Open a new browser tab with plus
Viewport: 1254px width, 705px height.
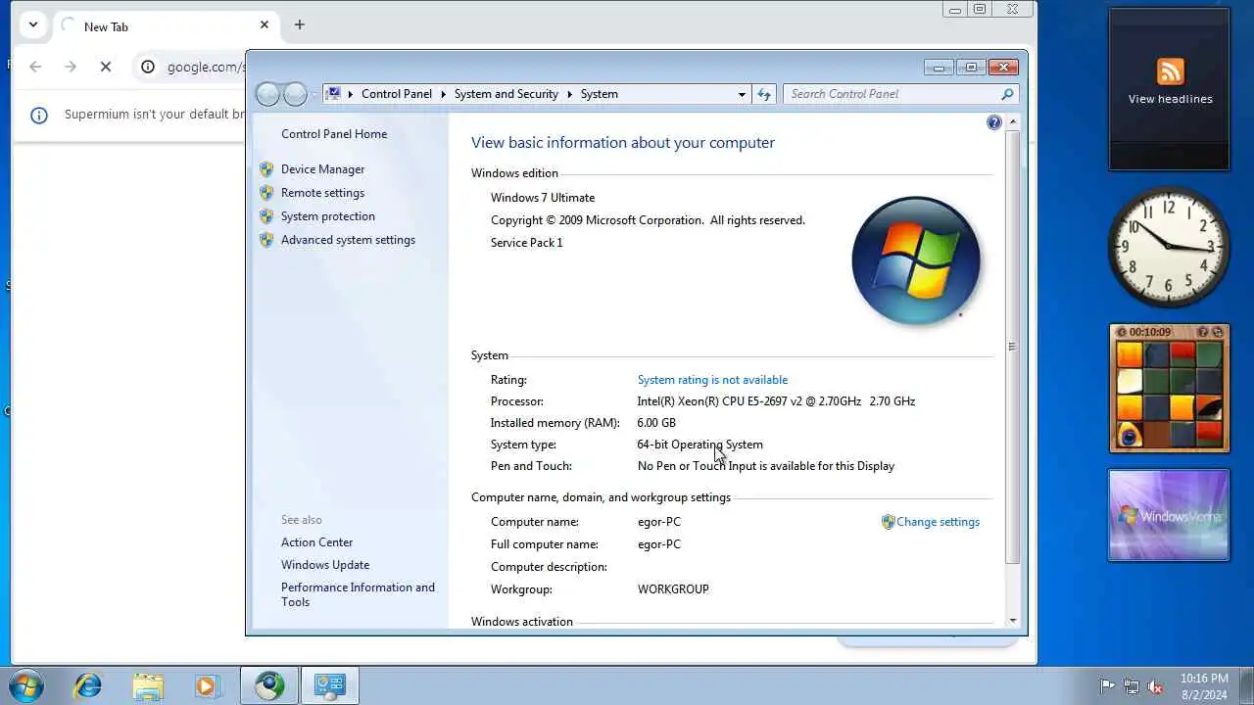point(300,25)
